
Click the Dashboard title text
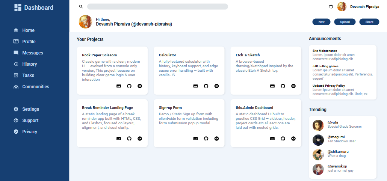coord(39,8)
